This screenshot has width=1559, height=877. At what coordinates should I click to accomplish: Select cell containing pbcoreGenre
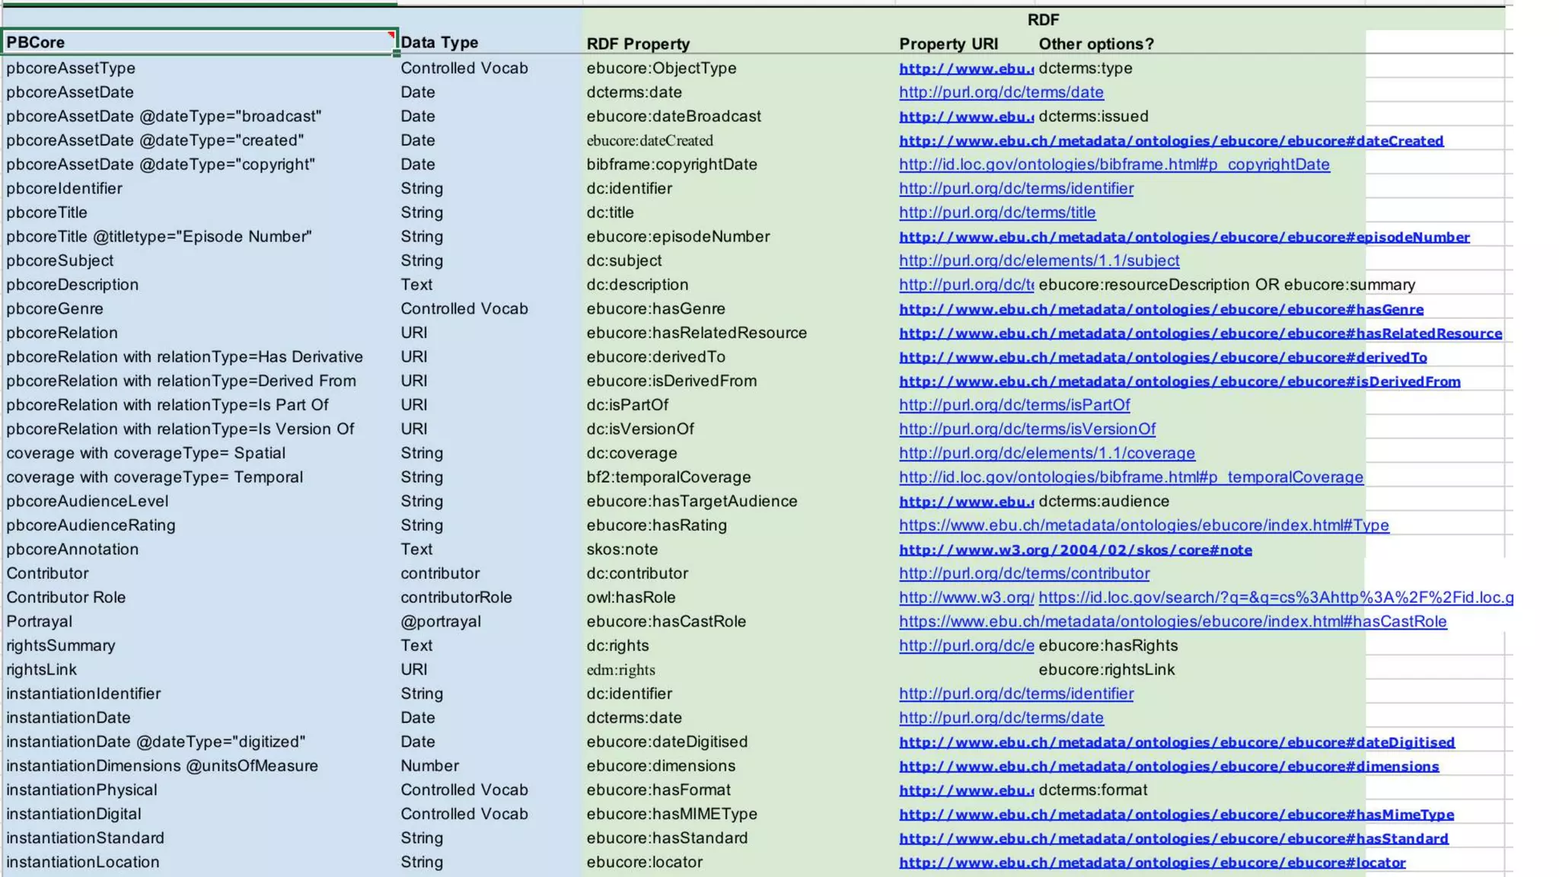(x=55, y=309)
